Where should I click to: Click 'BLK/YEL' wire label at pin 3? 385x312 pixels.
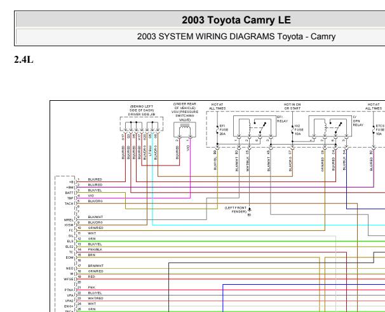95,190
